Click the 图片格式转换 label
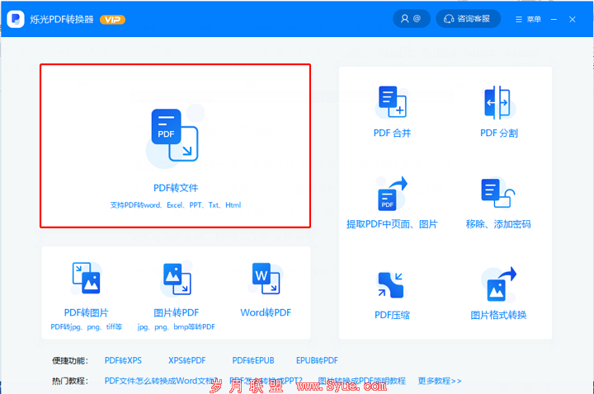The width and height of the screenshot is (594, 394). coord(498,315)
